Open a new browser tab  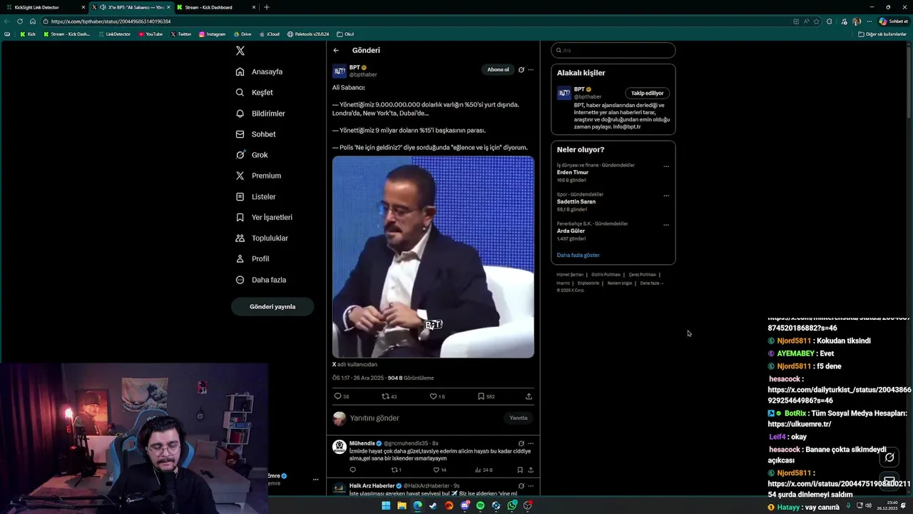tap(267, 7)
